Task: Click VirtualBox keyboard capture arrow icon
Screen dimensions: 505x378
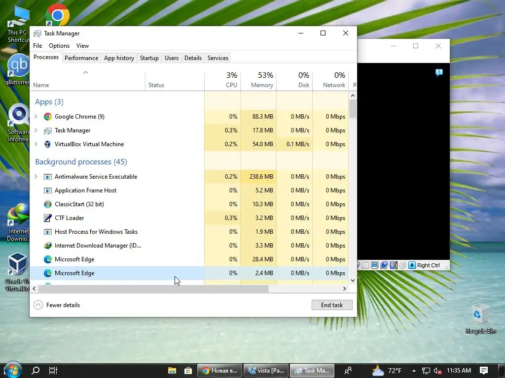Action: pos(412,265)
